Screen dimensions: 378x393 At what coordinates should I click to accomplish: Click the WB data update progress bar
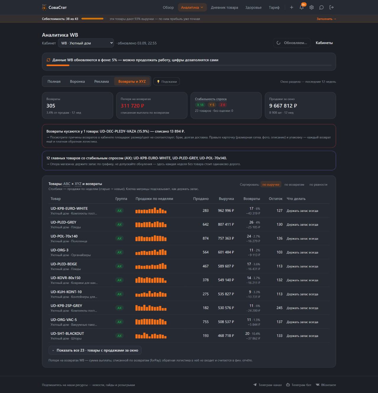(x=189, y=65)
